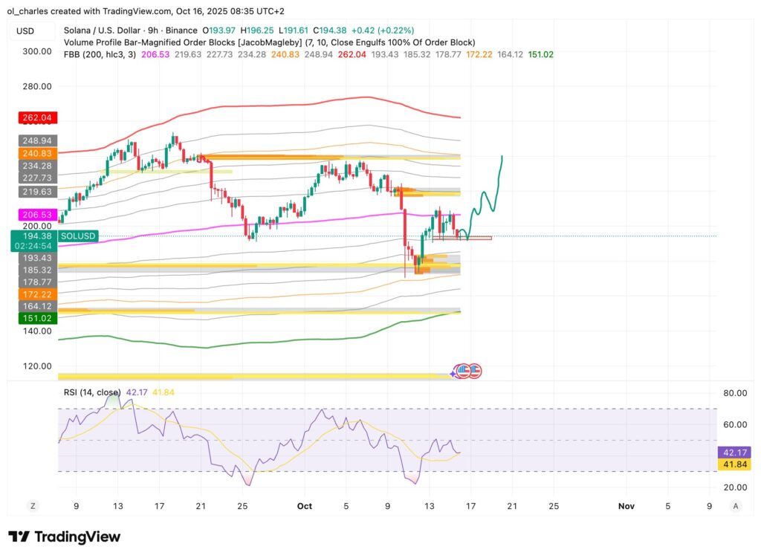Click the Z timezone button
The image size is (761, 558).
(x=33, y=506)
